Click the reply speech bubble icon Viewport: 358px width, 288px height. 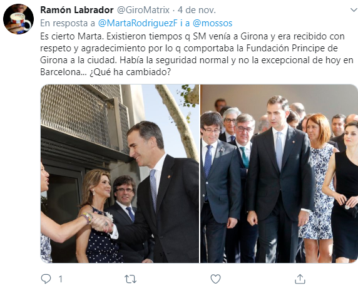click(46, 279)
